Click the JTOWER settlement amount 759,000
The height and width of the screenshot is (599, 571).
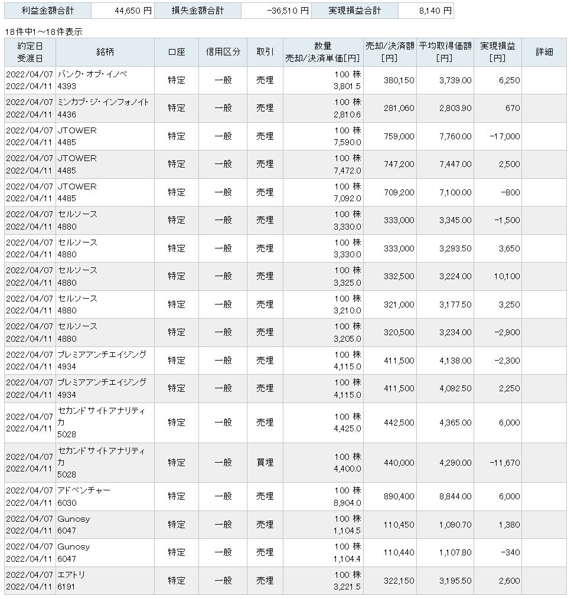point(399,136)
